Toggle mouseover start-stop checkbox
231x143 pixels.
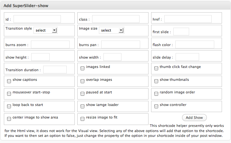[x=9, y=94]
